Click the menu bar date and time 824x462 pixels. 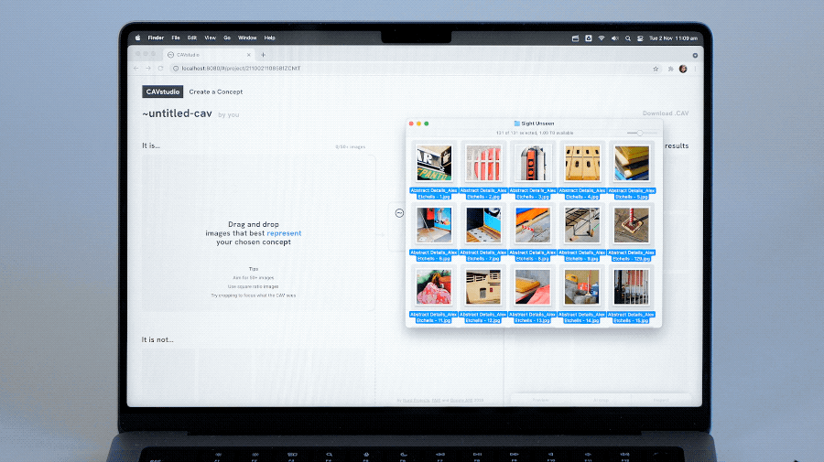click(x=673, y=38)
